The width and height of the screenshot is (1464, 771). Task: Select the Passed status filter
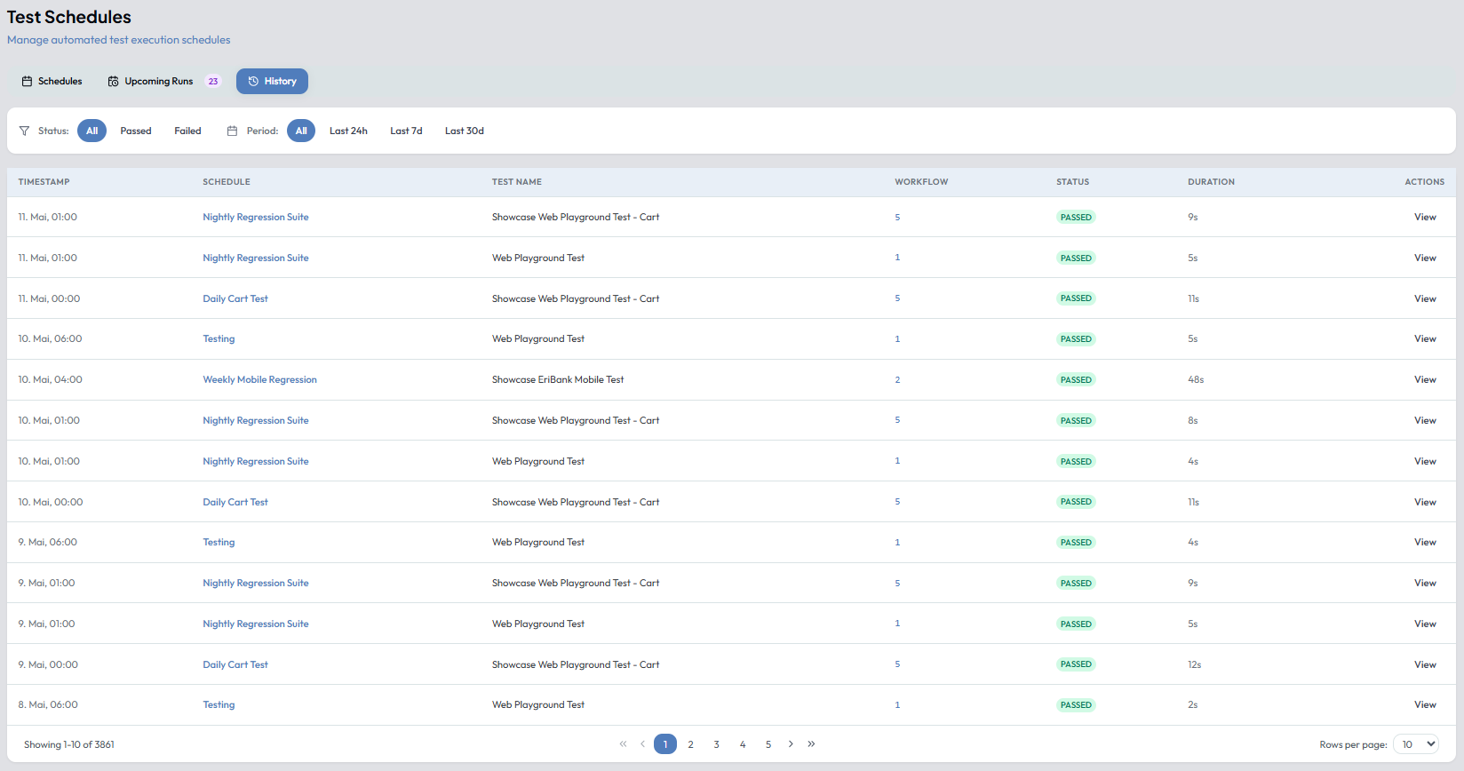[x=136, y=131]
